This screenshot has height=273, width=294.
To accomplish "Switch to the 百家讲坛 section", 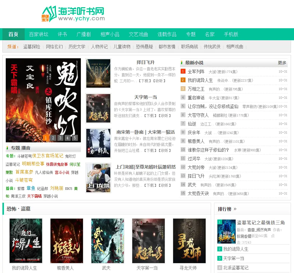I will coord(38,35).
